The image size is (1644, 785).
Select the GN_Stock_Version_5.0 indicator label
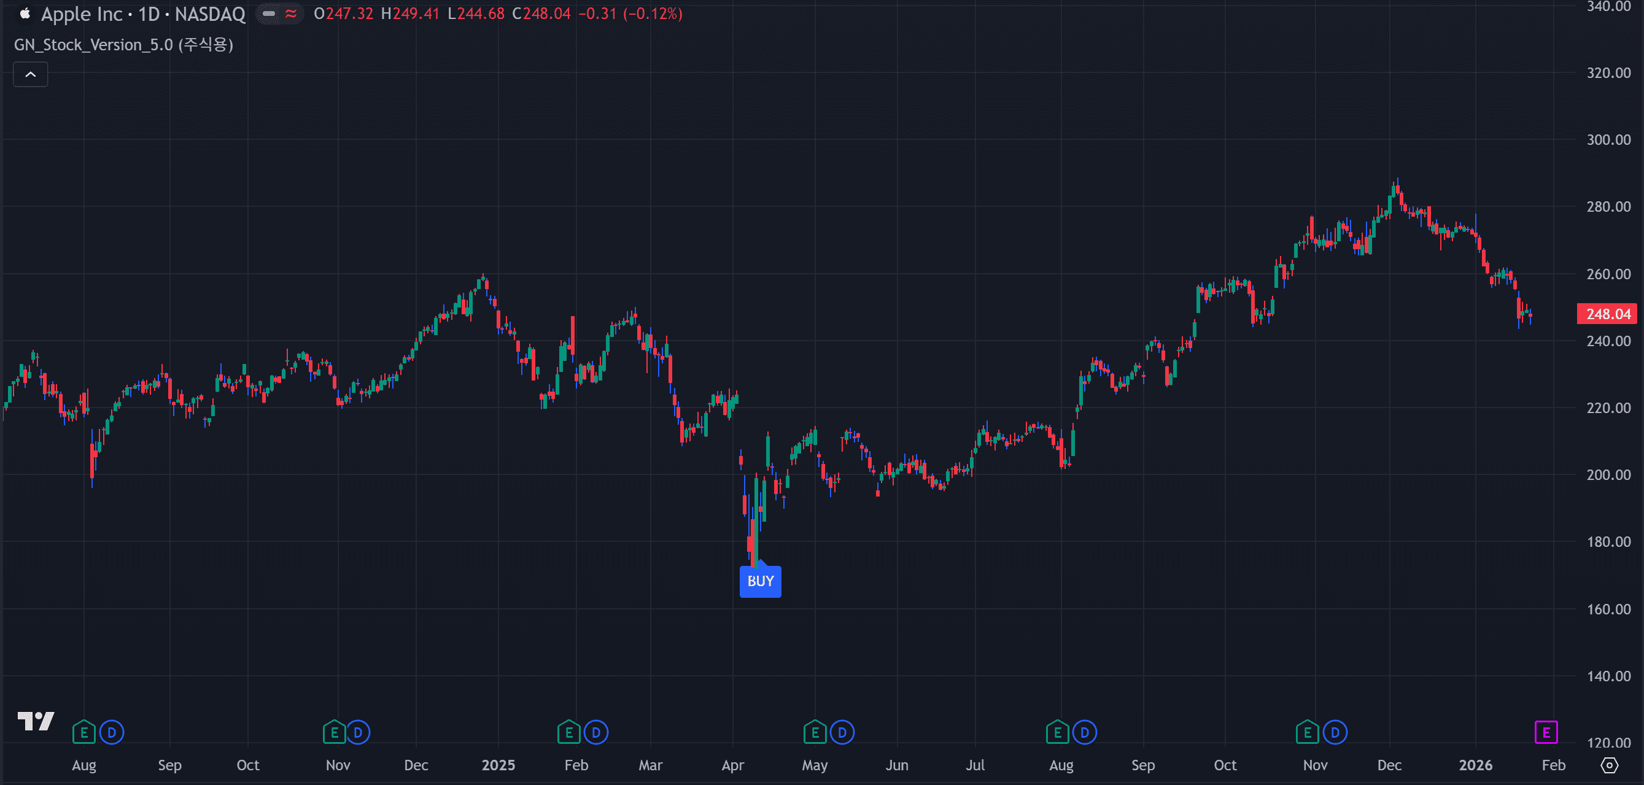coord(123,45)
